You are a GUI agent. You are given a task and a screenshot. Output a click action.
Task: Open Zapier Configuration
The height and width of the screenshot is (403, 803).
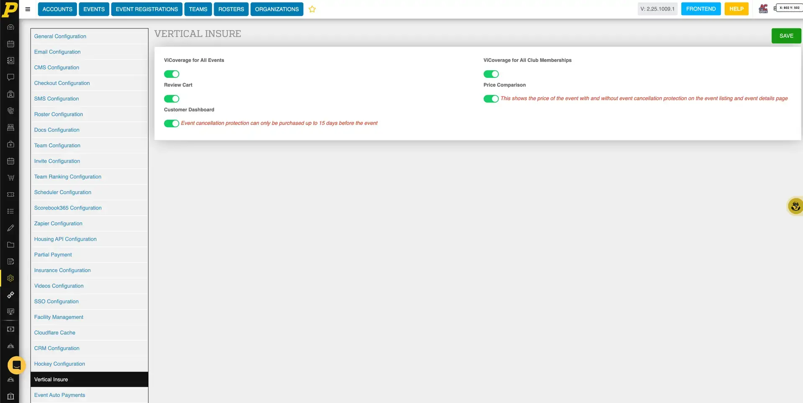click(x=89, y=223)
